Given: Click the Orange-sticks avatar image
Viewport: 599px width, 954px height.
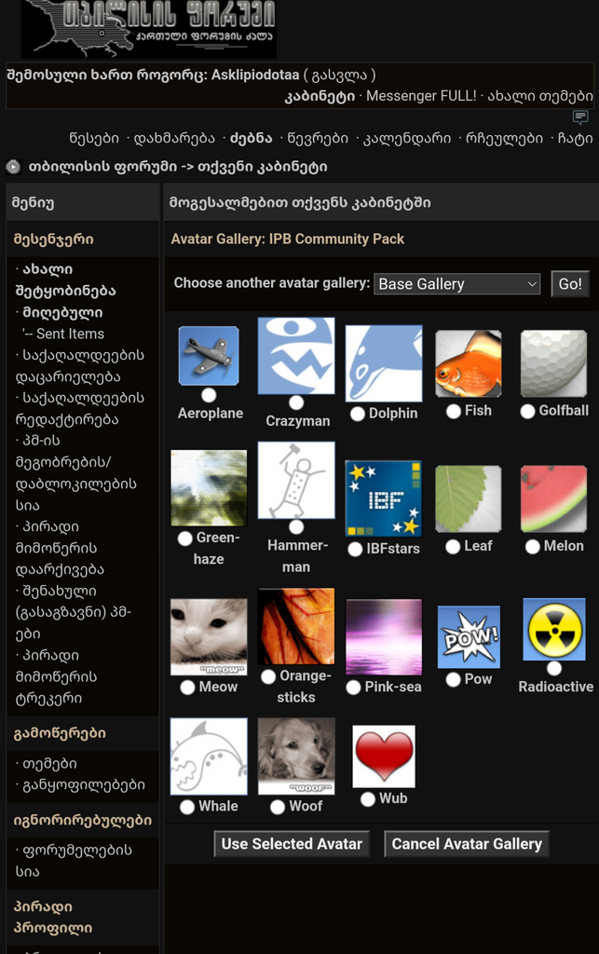Looking at the screenshot, I should pyautogui.click(x=296, y=626).
